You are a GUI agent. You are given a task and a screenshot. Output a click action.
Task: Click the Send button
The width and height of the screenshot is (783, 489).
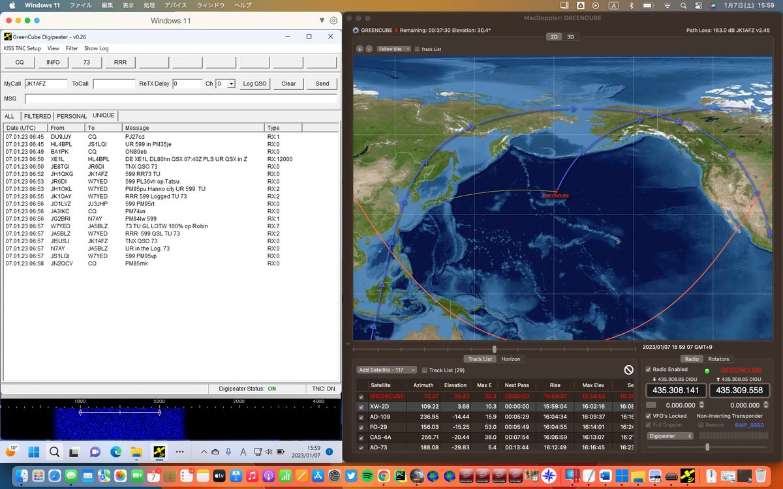(x=322, y=83)
